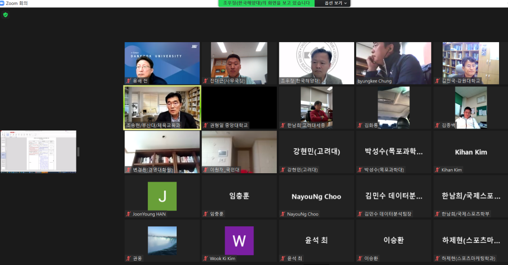Click the purple W avatar of Wook Ki Kim
508x265 pixels.
pyautogui.click(x=239, y=241)
